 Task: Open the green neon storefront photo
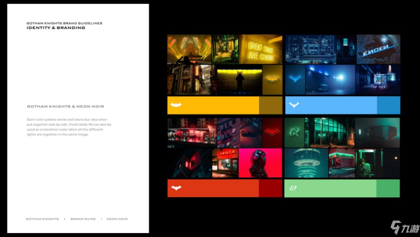point(342,163)
